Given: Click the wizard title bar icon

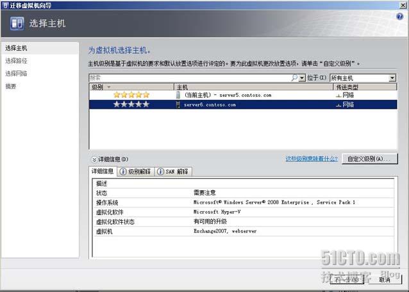Looking at the screenshot, I should point(5,5).
